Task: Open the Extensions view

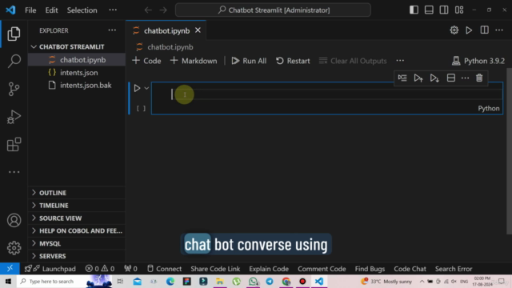Action: [x=14, y=144]
